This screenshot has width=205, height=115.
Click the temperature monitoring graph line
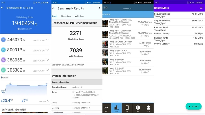(x=26, y=85)
